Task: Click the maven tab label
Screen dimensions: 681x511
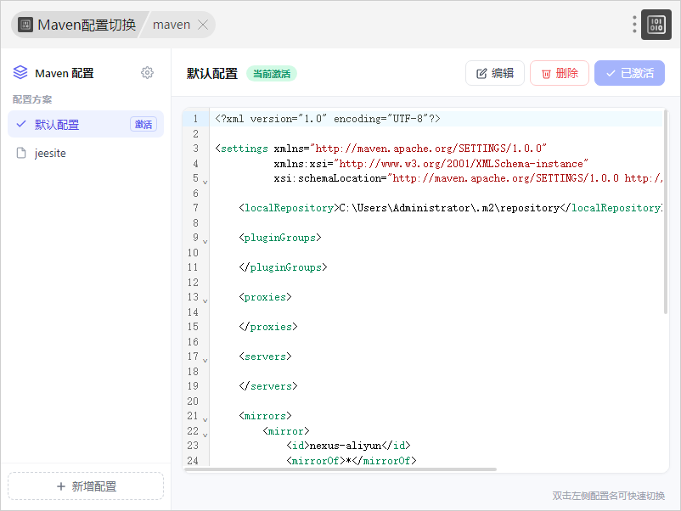Action: (x=172, y=25)
